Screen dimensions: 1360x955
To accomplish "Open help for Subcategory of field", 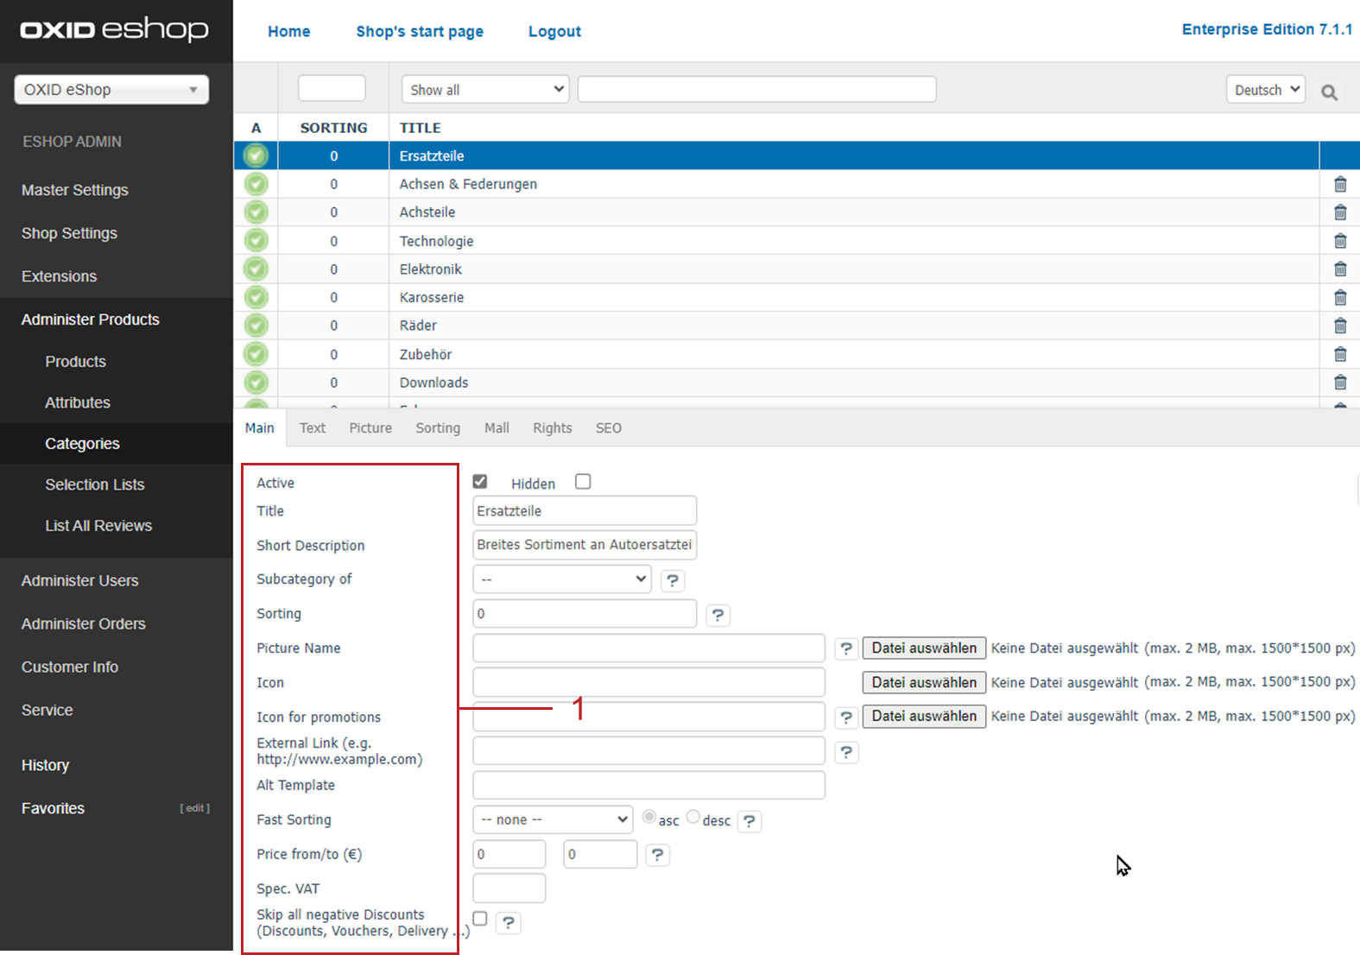I will point(673,580).
